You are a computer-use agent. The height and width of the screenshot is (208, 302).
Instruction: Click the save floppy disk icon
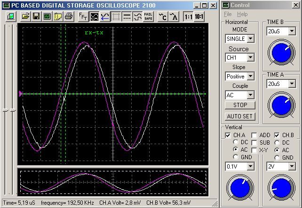click(x=36, y=16)
